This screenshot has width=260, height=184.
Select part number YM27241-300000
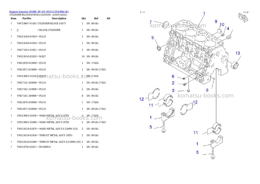click(27, 96)
